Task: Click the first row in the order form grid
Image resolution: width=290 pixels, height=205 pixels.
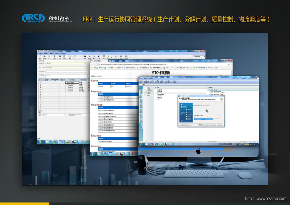Action: pos(62,83)
